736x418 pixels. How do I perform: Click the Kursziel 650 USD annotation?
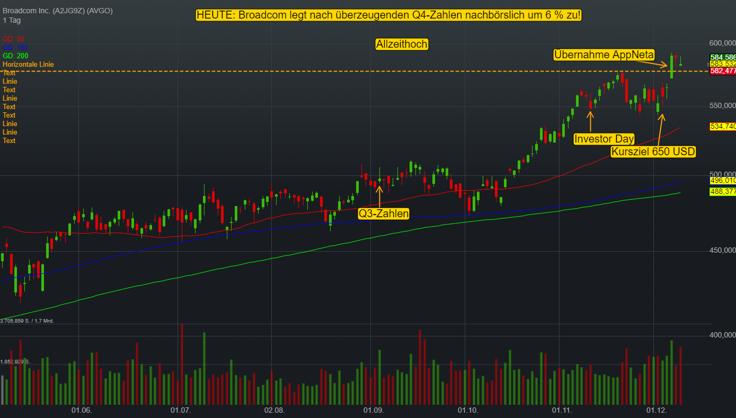click(x=653, y=152)
